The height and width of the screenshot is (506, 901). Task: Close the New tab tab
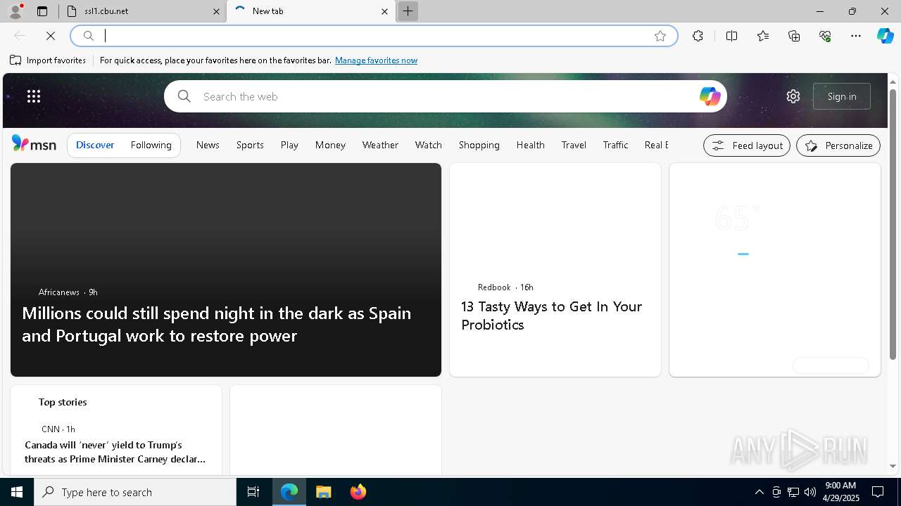384,11
